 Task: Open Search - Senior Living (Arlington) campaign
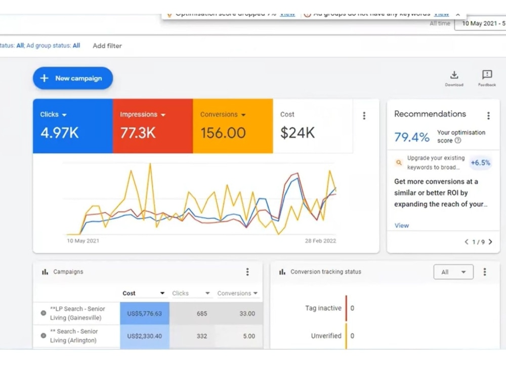74,336
